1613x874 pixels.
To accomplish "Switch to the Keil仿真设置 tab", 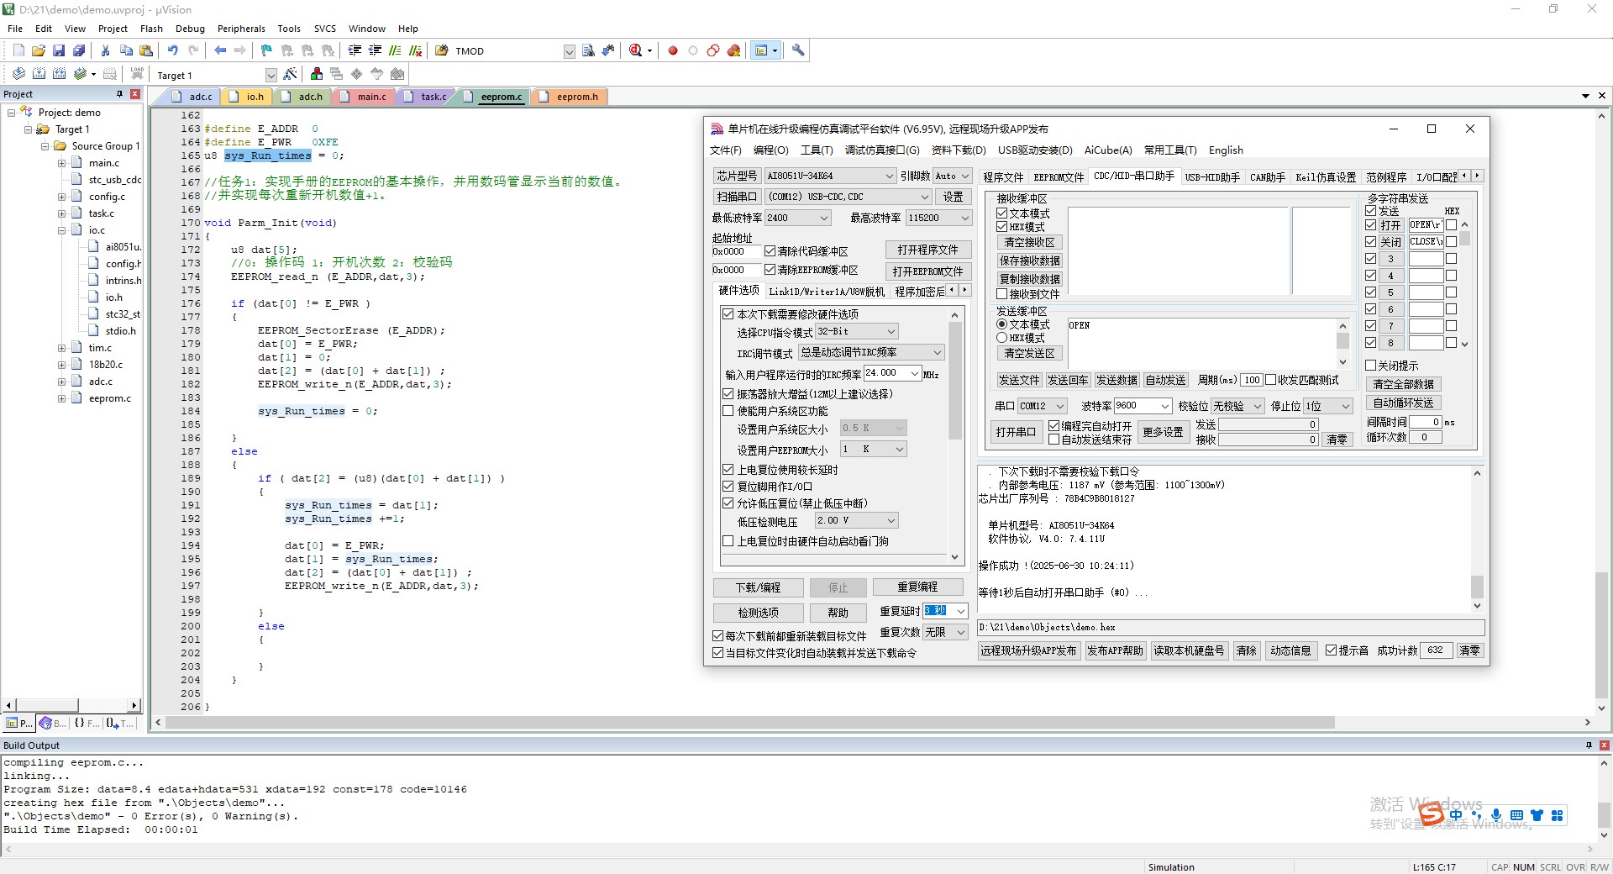I will [x=1326, y=177].
